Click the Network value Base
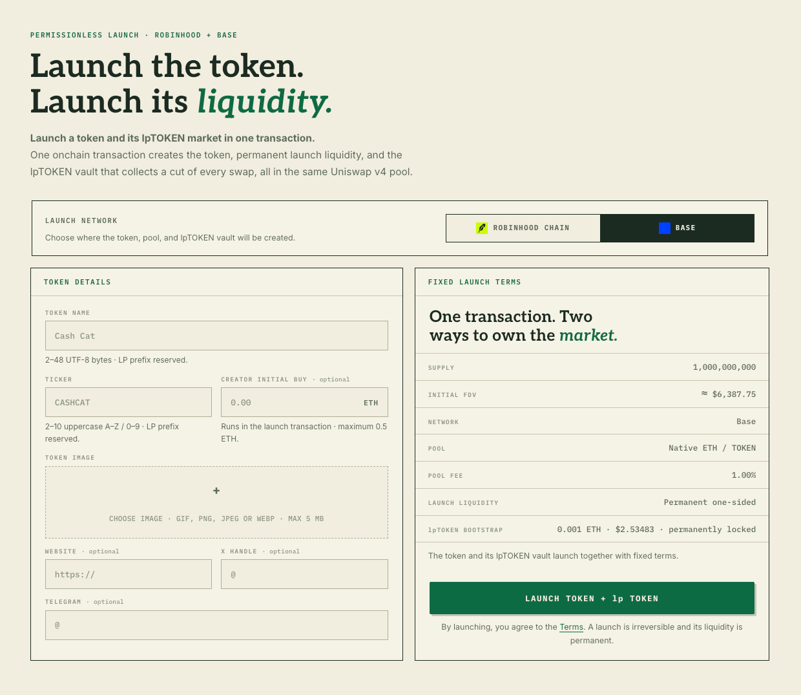The image size is (801, 695). point(746,422)
